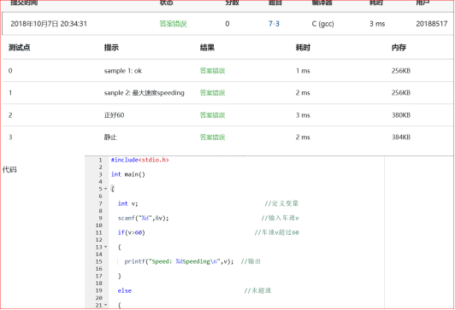The image size is (455, 310).
Task: Click 256KB memory in sample 1 row
Action: (x=401, y=71)
